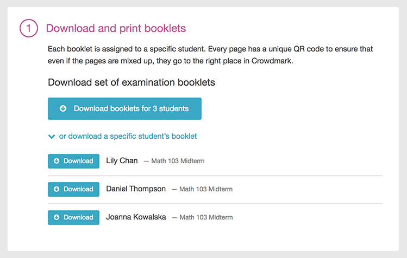
Task: Collapse the specific student's booklet chevron
Action: (52, 137)
